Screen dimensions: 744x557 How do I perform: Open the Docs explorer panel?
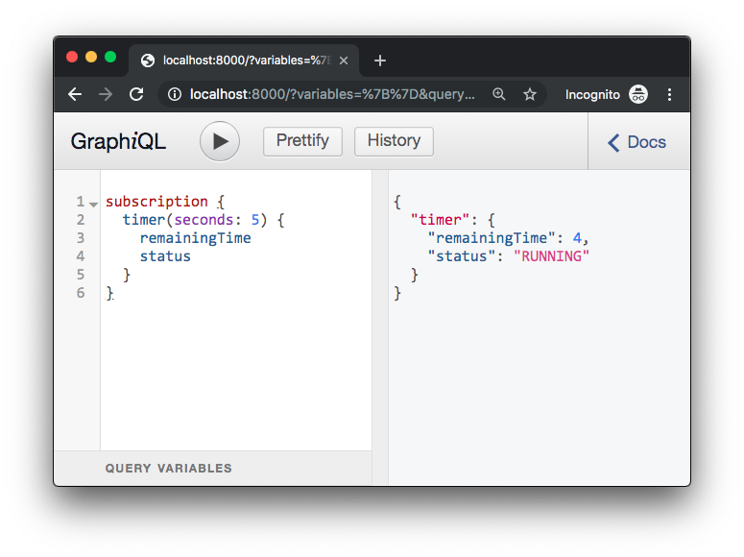(x=637, y=142)
